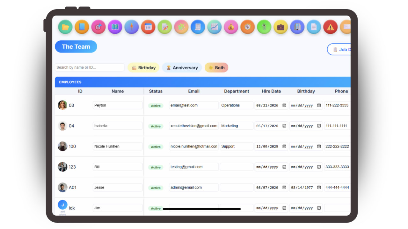Click the office building icon

coord(297,27)
